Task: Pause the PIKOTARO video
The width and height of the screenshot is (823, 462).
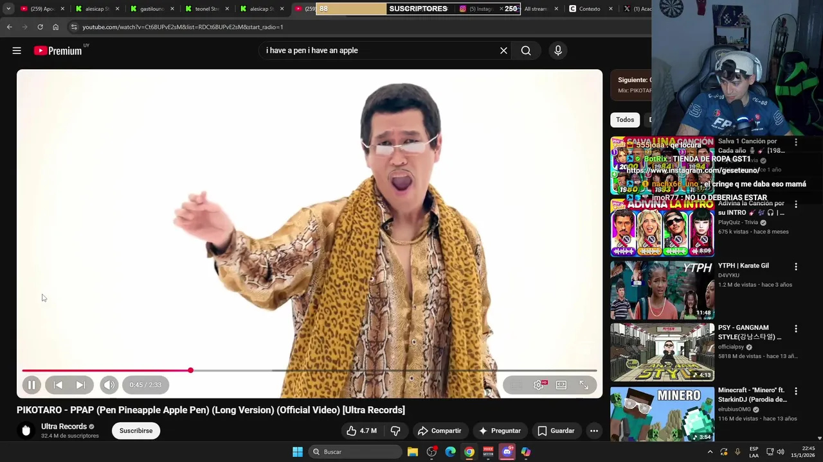Action: point(31,385)
